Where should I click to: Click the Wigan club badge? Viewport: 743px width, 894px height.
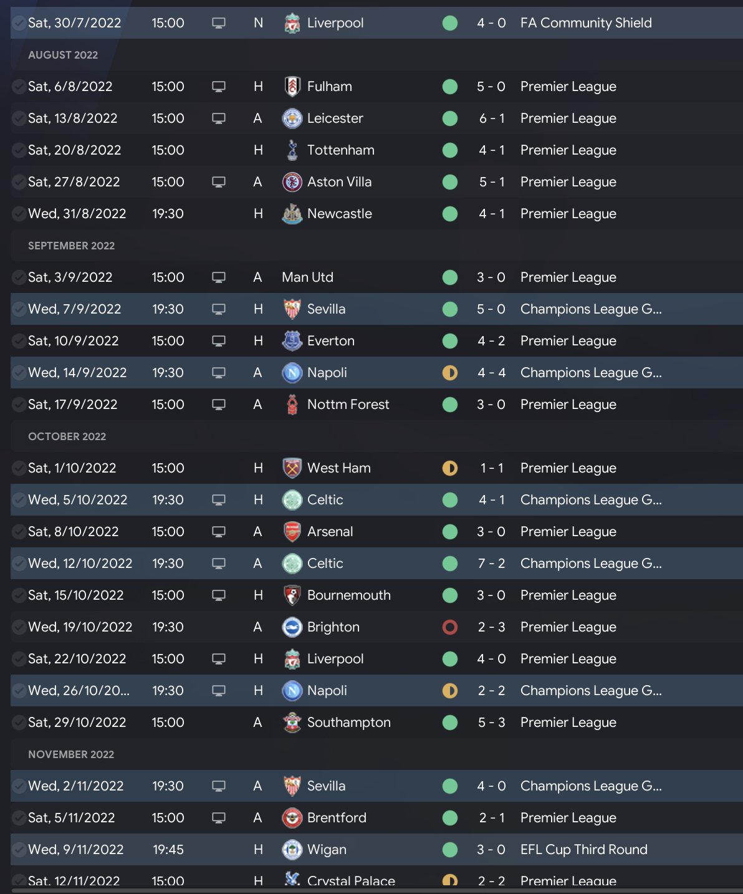[292, 850]
